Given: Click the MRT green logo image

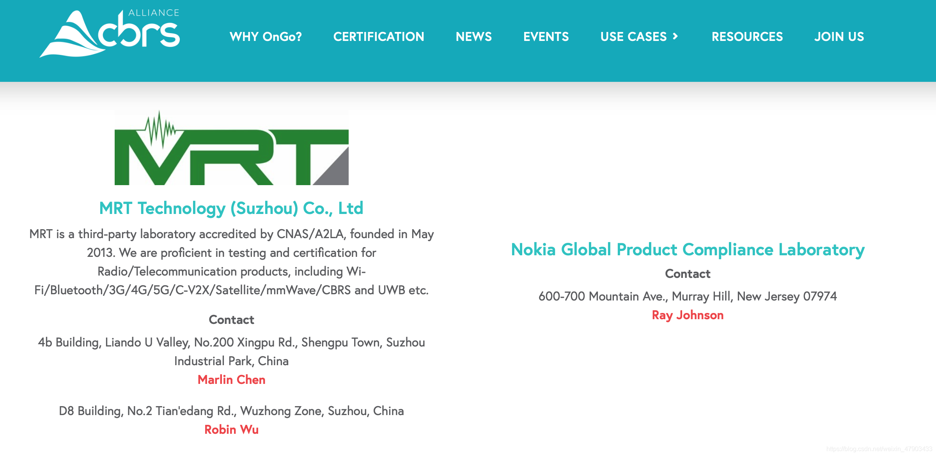Looking at the screenshot, I should [231, 149].
